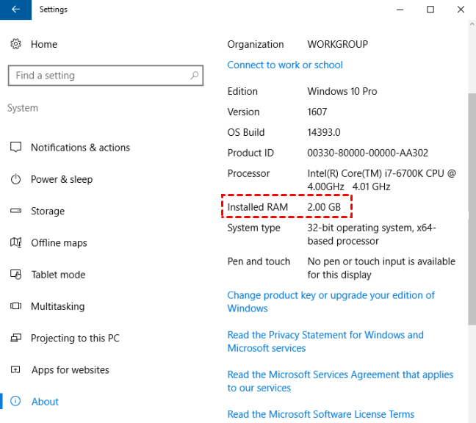Image resolution: width=476 pixels, height=423 pixels.
Task: Click the Multitasking icon
Action: [x=15, y=306]
